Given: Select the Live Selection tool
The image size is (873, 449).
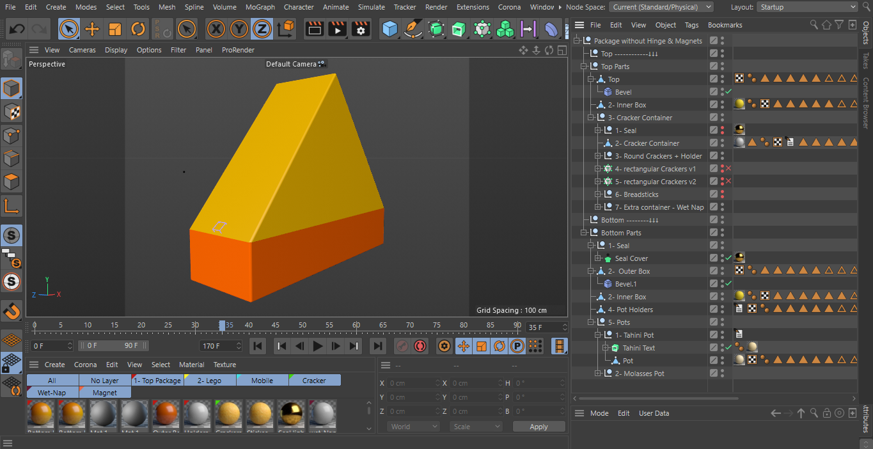Looking at the screenshot, I should (x=69, y=29).
